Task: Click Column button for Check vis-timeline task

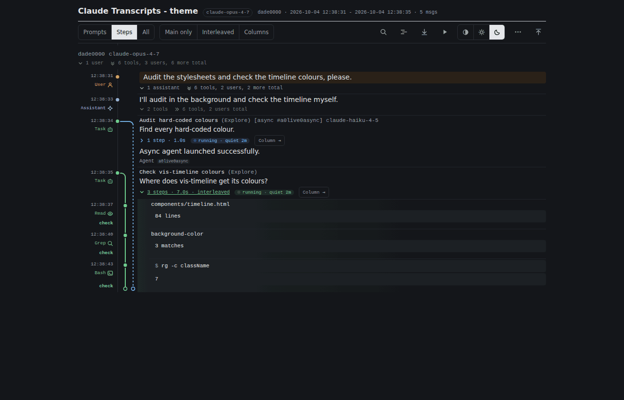Action: click(314, 192)
